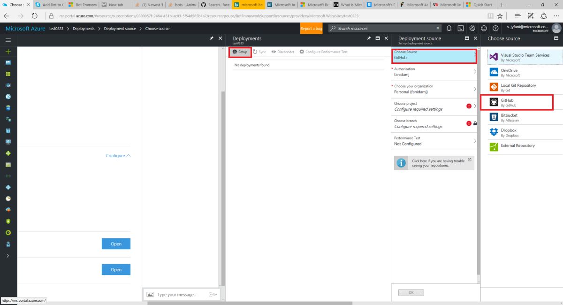Open the Azure hamburger menu

(8, 40)
